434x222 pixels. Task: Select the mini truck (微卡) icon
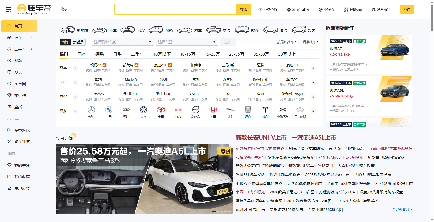[270, 29]
